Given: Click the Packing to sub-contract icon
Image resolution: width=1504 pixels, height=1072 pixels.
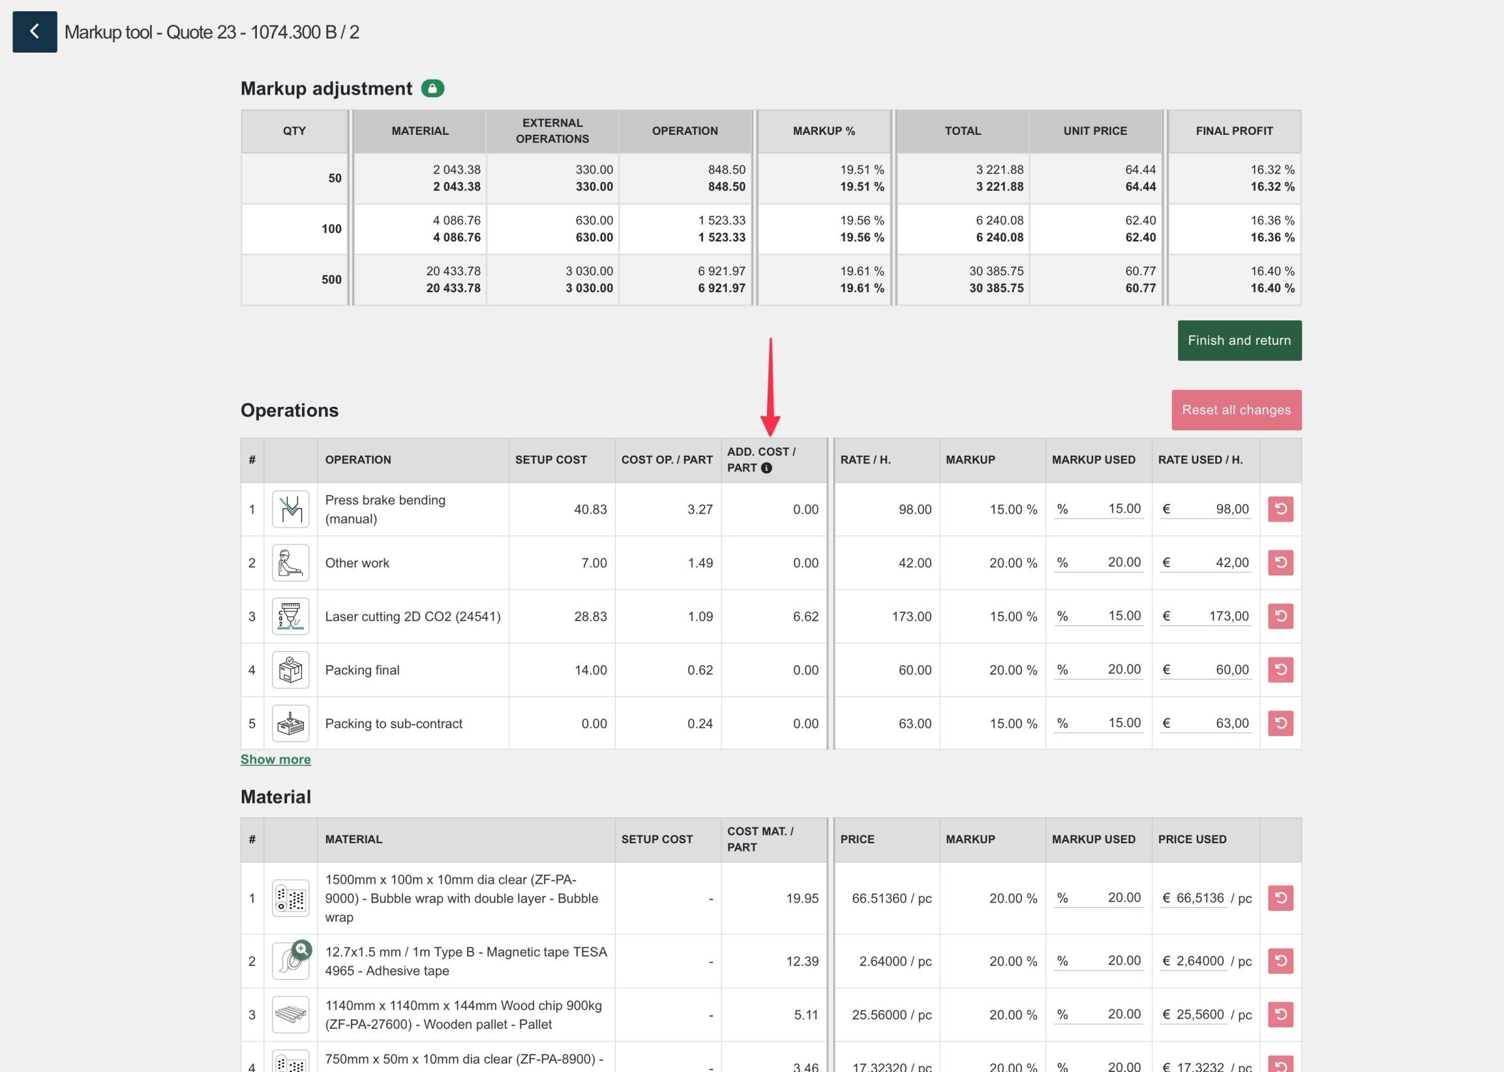Looking at the screenshot, I should click(290, 723).
